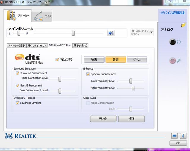Open the blue information icon

183,136
